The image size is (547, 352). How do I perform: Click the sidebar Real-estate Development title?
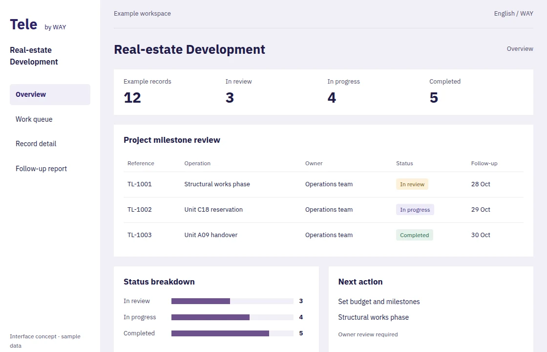pos(34,56)
